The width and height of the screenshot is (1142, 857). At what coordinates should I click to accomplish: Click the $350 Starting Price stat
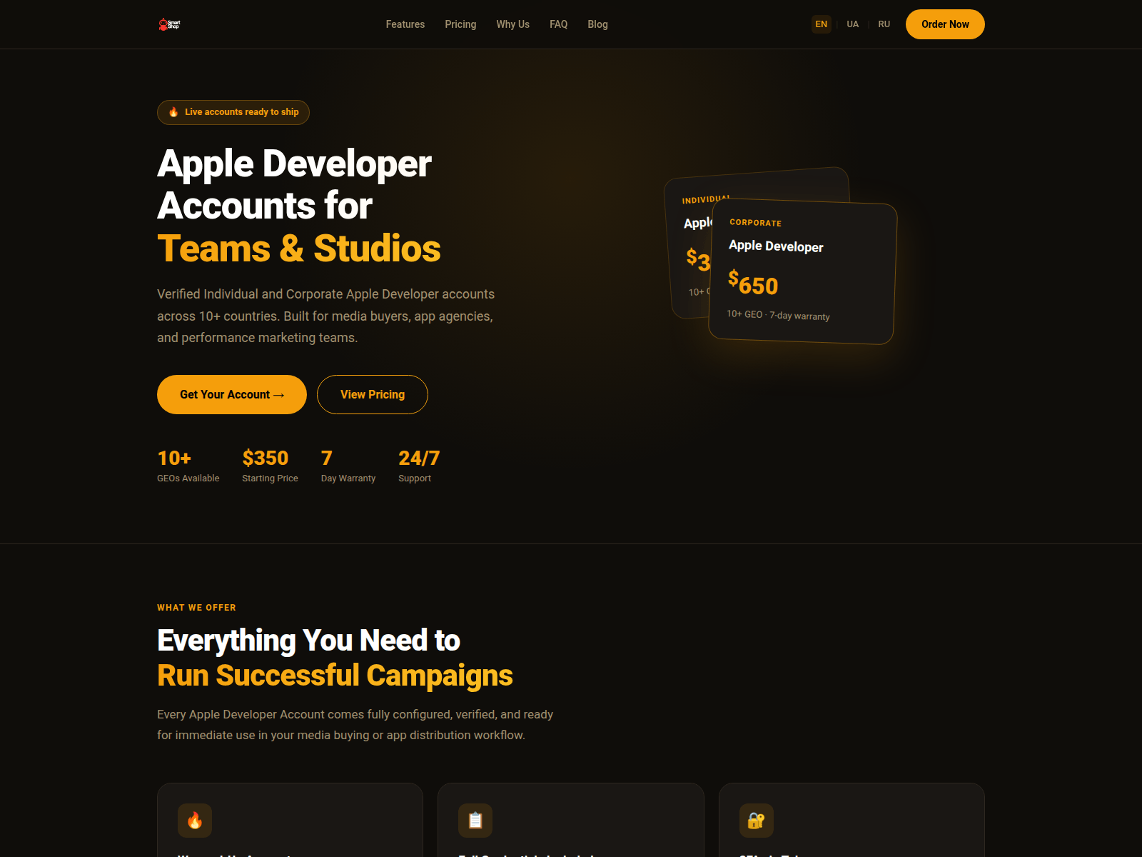(x=270, y=466)
